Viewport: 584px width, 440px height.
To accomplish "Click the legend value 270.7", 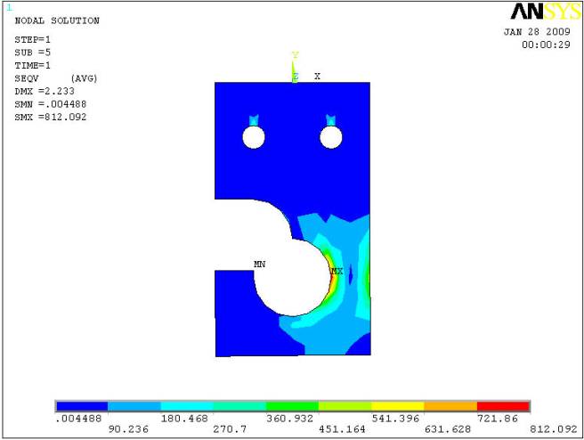I will click(230, 429).
